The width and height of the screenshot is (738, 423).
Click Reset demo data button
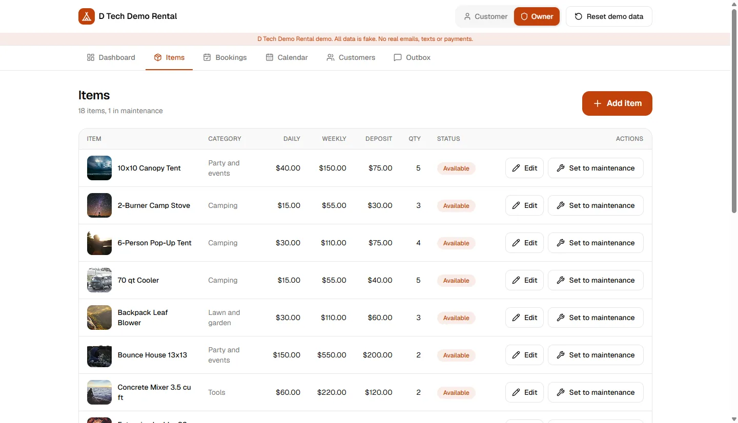[609, 16]
